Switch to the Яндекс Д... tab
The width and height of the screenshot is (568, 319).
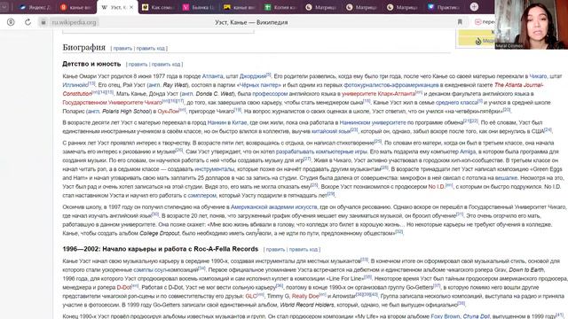(35, 7)
